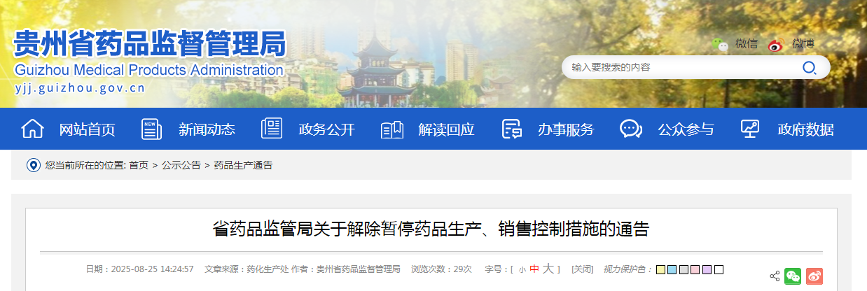867x291 pixels.
Task: Set font size to 小
Action: (x=522, y=269)
